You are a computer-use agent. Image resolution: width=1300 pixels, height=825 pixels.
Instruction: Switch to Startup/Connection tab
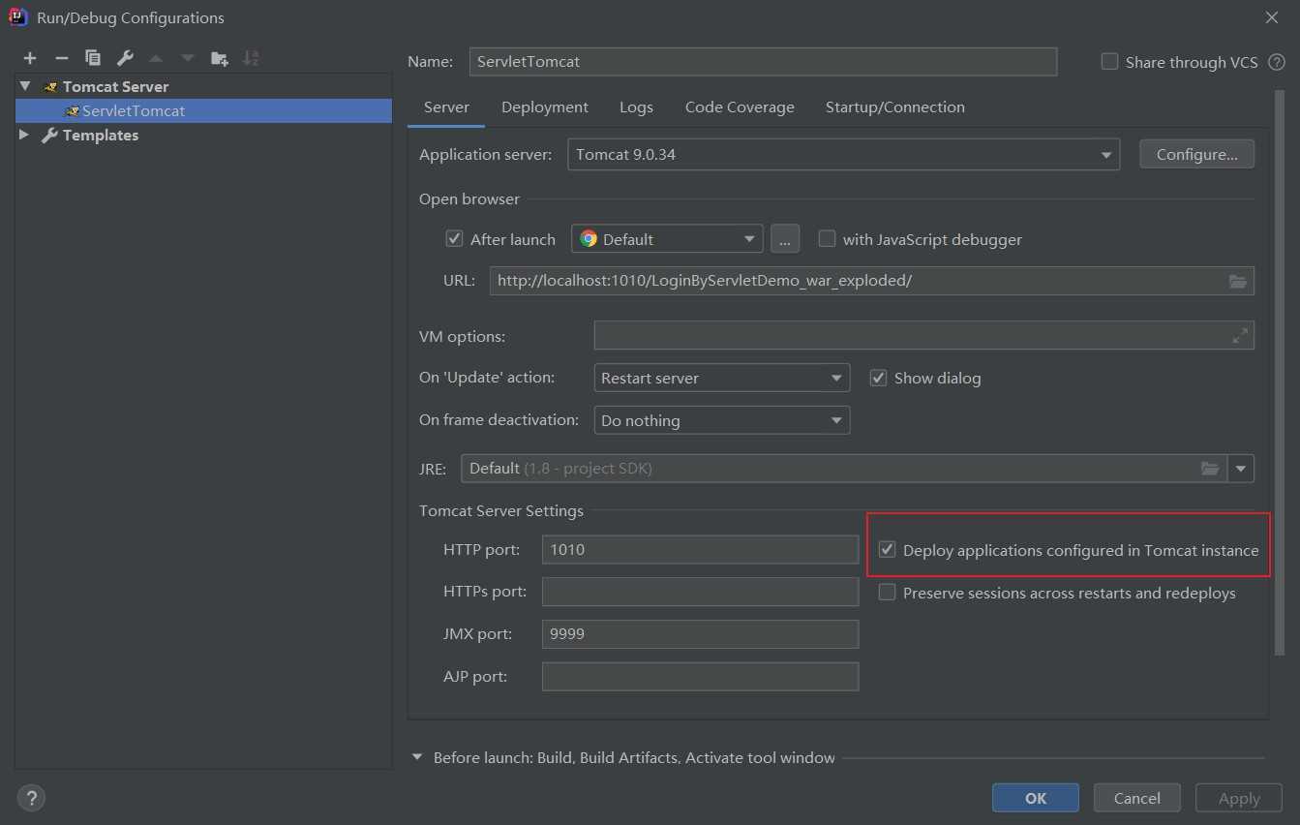[894, 107]
